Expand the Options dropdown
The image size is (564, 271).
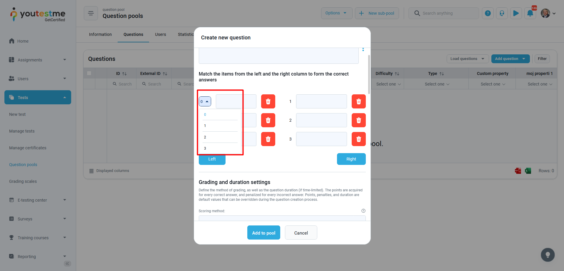pos(336,13)
